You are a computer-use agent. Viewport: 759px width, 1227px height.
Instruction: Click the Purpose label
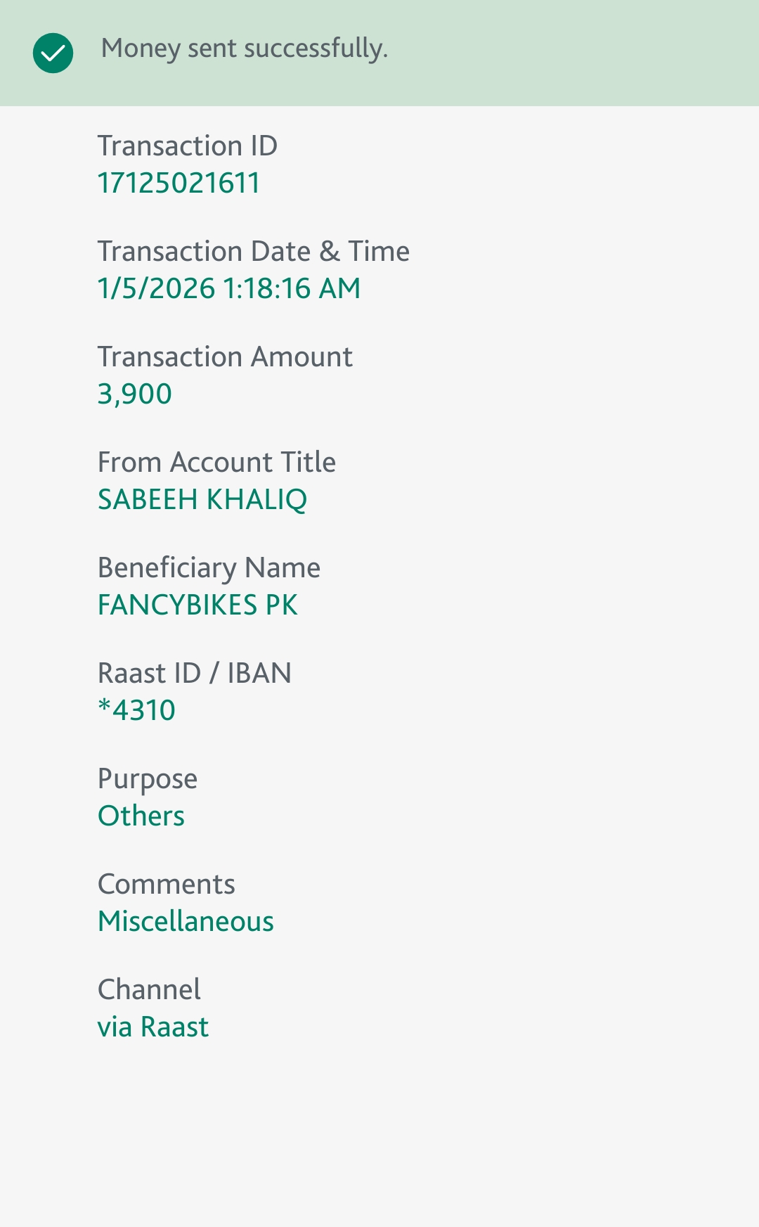(147, 778)
